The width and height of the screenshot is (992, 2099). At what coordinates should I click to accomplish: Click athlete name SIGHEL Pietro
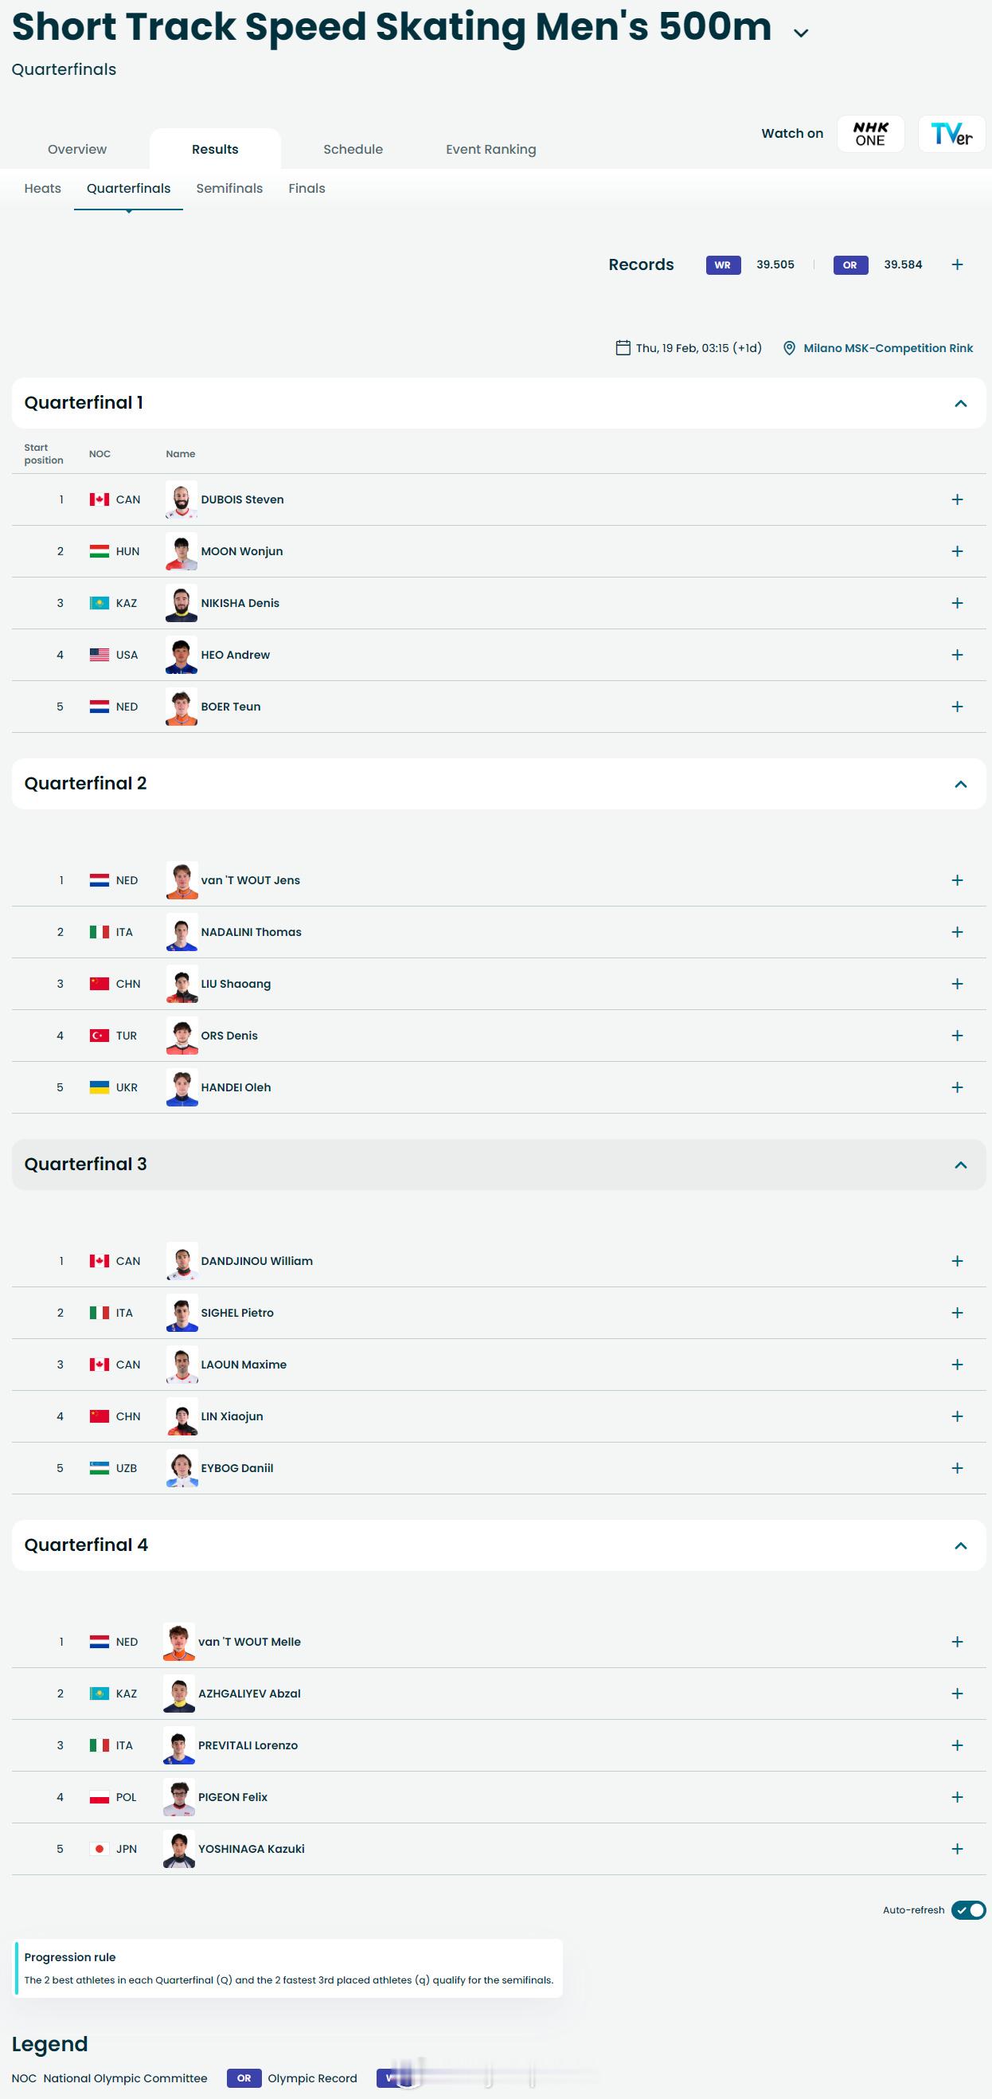(x=237, y=1313)
